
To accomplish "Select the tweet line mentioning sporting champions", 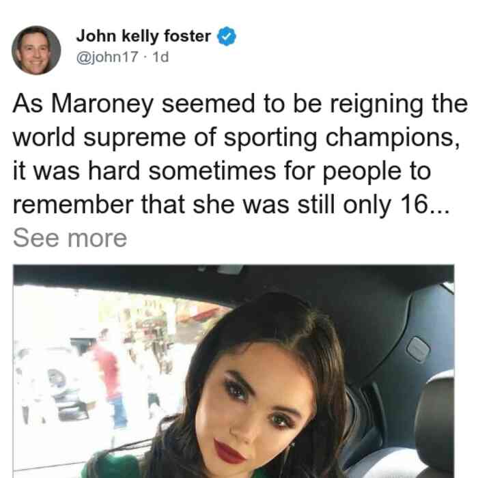I will pyautogui.click(x=236, y=138).
